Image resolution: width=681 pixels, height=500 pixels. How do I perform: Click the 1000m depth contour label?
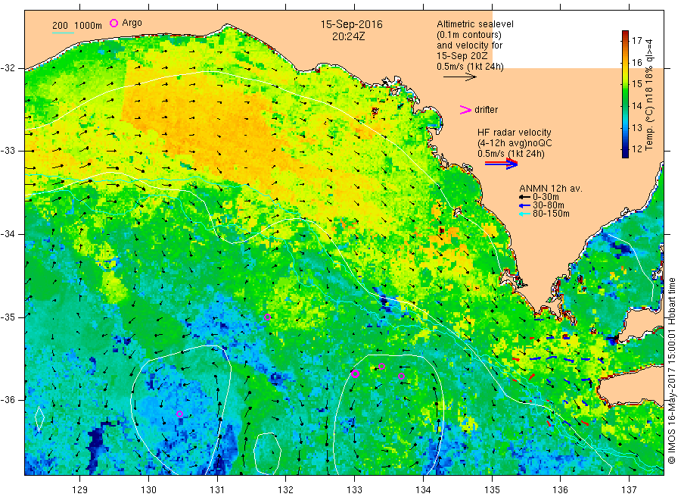tap(89, 26)
